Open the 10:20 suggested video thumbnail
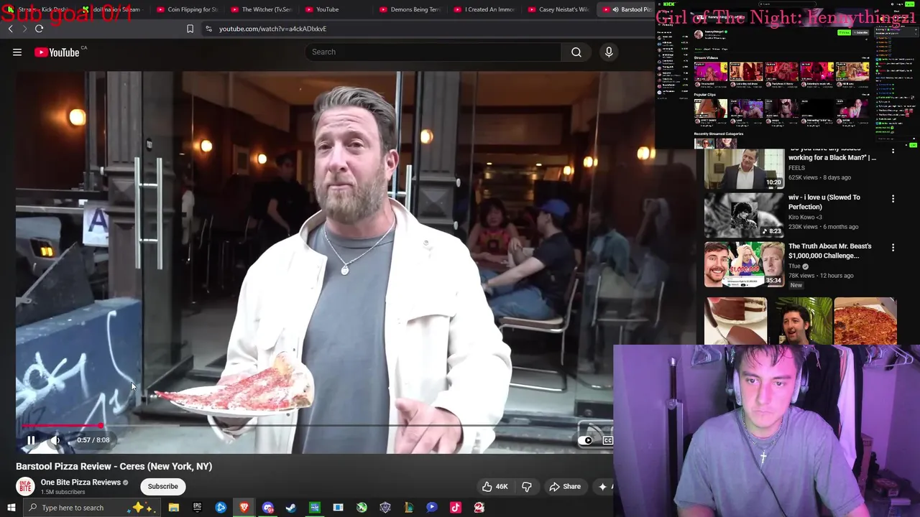Screen dimensions: 920x517 click(744, 169)
